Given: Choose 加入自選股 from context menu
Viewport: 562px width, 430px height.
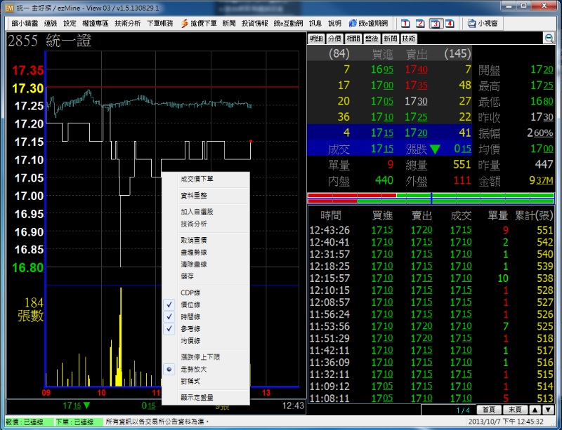Looking at the screenshot, I should [197, 211].
